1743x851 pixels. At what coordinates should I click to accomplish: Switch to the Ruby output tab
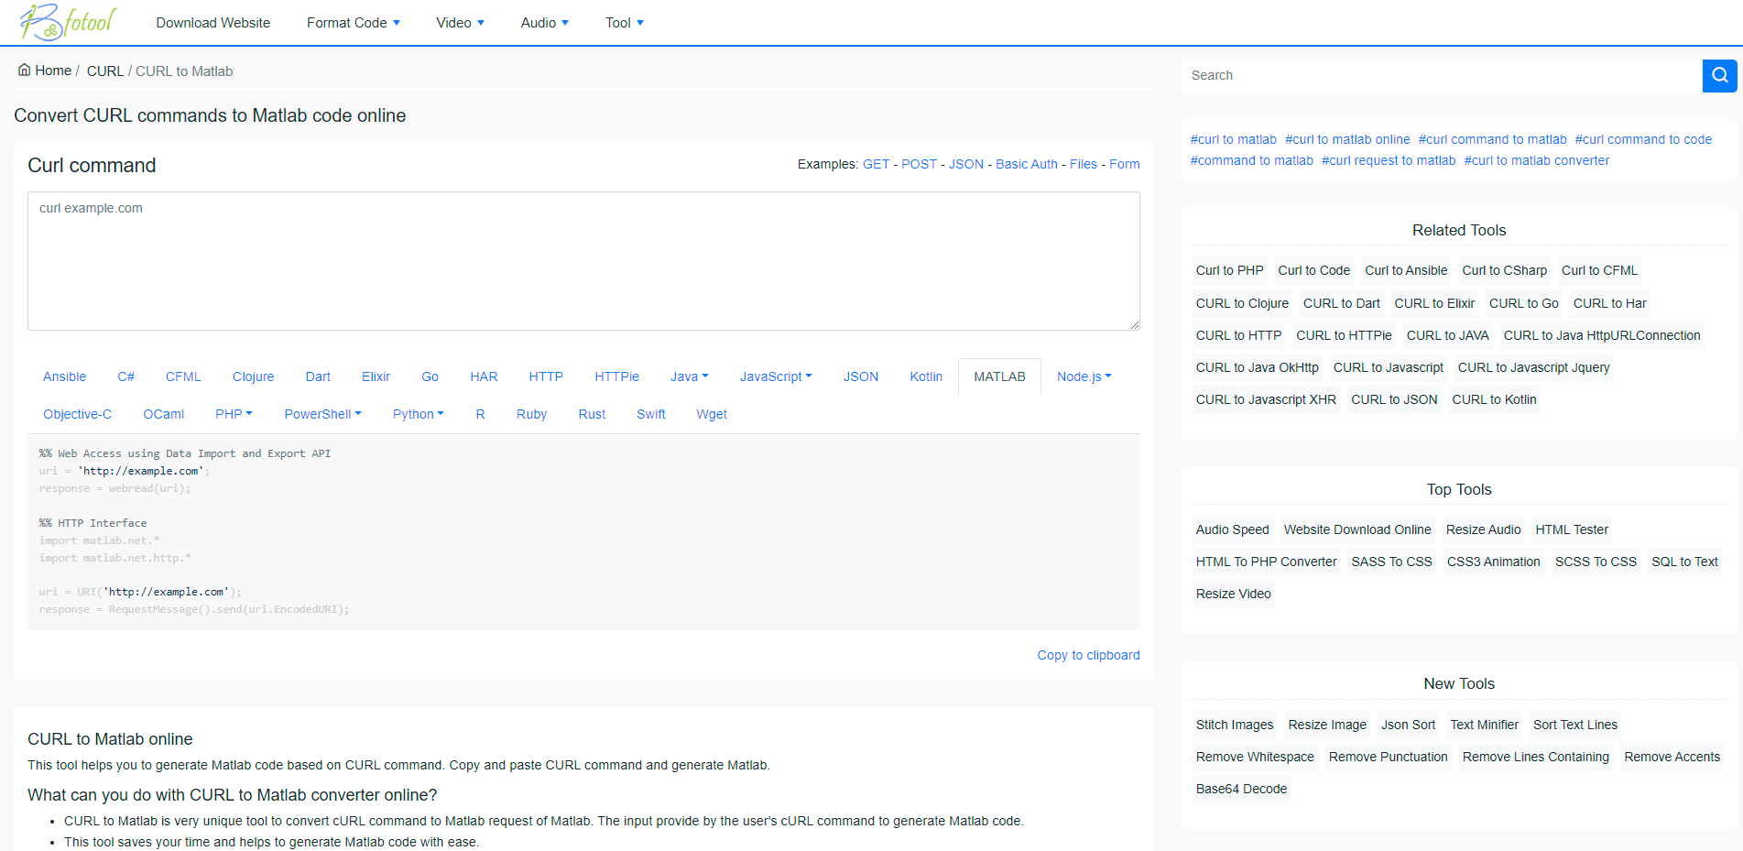click(531, 414)
